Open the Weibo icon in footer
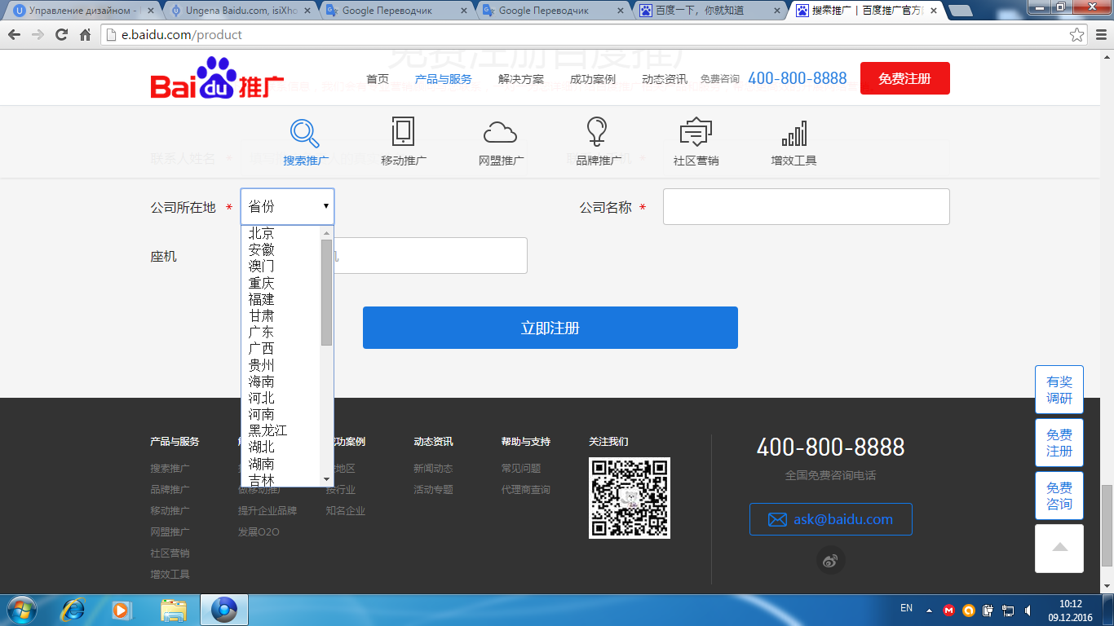1114x626 pixels. point(831,560)
